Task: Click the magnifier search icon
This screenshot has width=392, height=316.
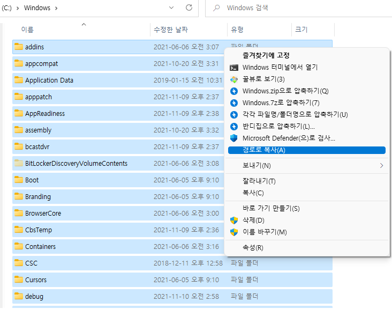Action: pos(216,8)
